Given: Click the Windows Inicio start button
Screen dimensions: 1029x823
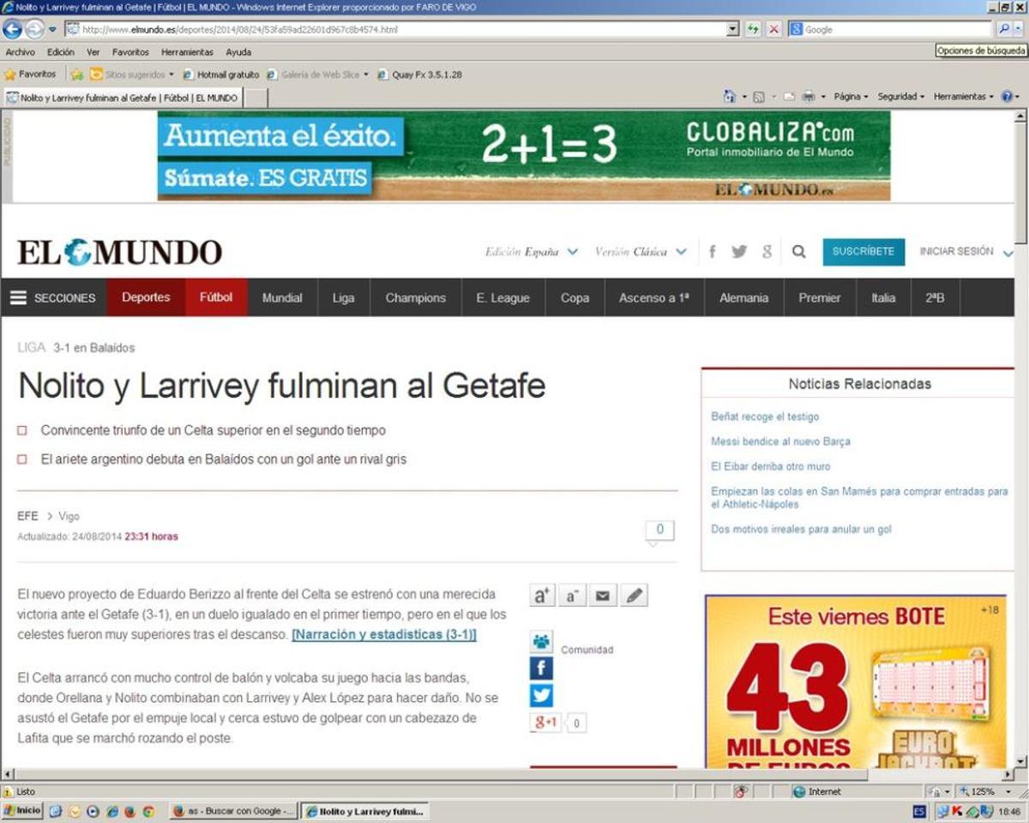Looking at the screenshot, I should coord(22,811).
